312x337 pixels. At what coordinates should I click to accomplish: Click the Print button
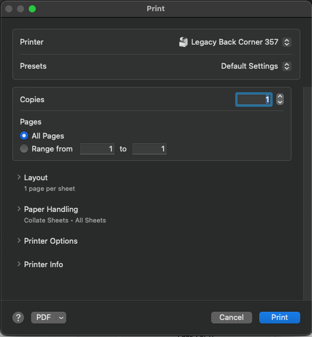click(280, 318)
